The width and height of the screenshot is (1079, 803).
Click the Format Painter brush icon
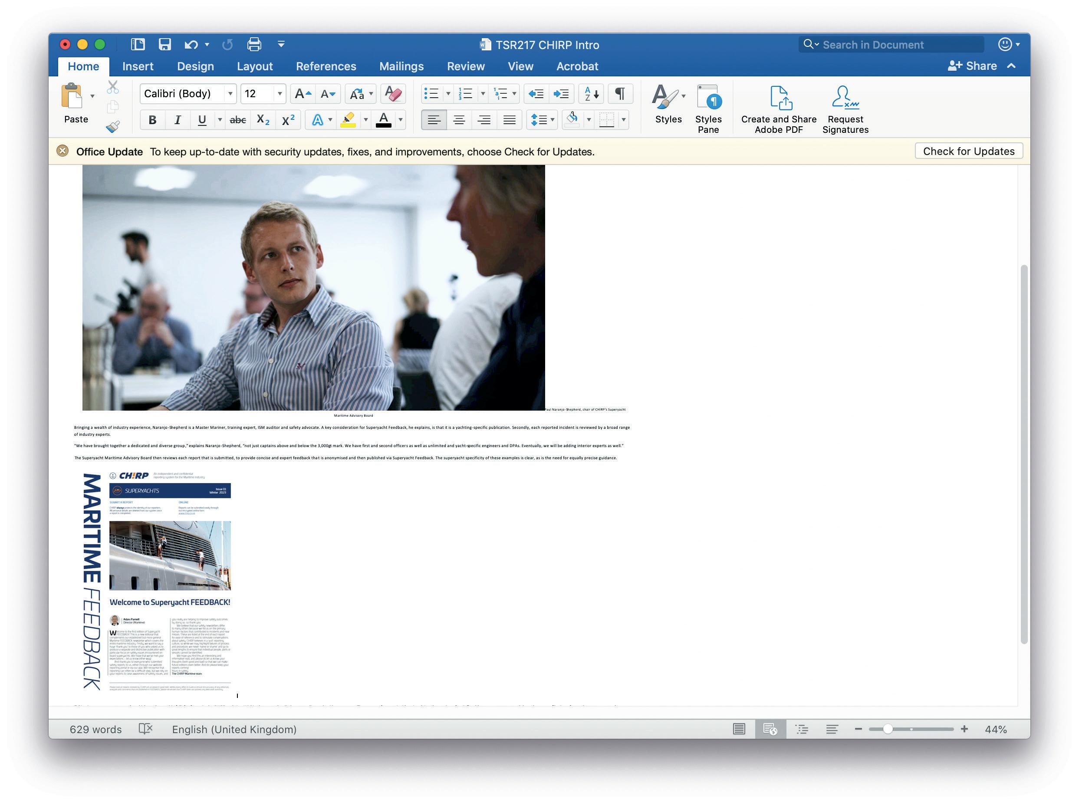[113, 127]
